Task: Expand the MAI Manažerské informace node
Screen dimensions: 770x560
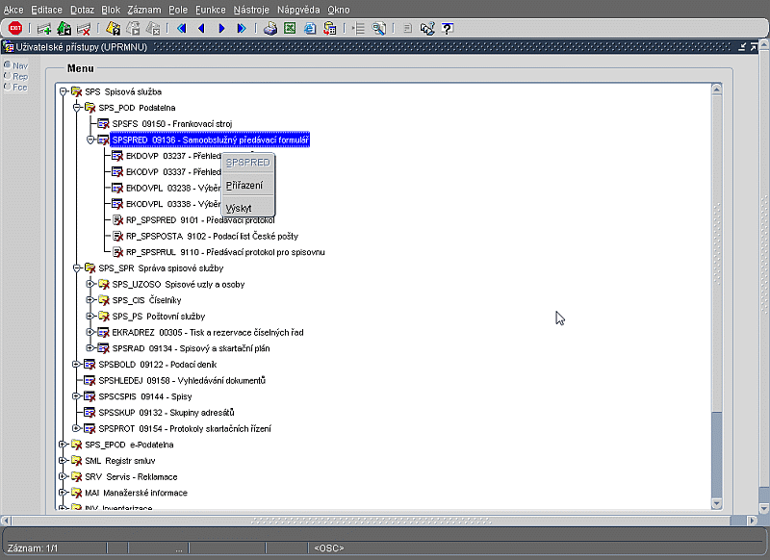Action: [x=63, y=493]
